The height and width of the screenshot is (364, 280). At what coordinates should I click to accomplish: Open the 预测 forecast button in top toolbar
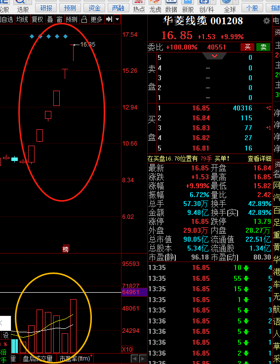(70, 8)
